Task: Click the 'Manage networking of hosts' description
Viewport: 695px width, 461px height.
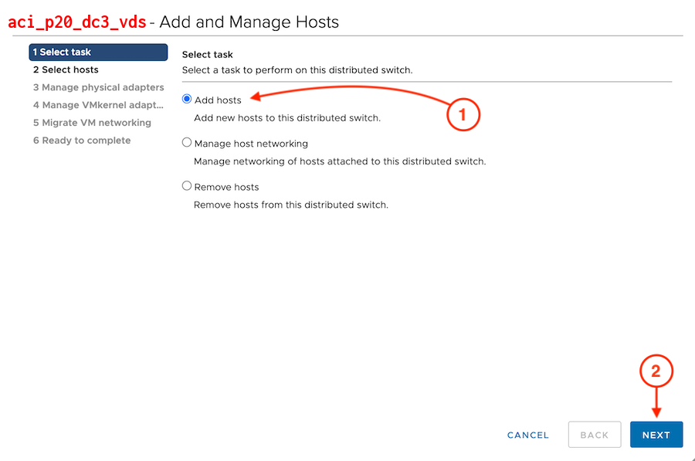Action: pos(339,162)
